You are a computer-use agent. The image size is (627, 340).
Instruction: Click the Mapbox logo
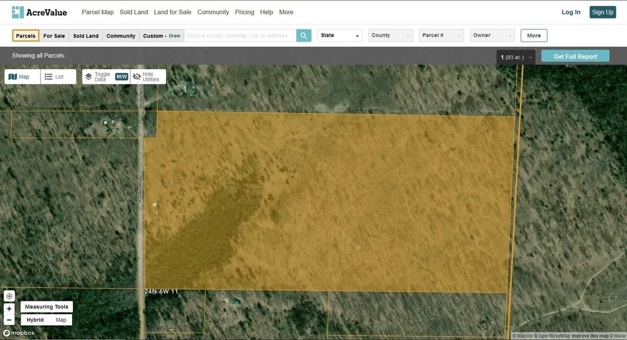[18, 333]
